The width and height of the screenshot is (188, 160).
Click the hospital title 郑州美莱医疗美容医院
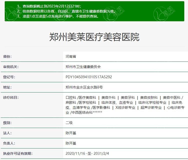(x=94, y=37)
